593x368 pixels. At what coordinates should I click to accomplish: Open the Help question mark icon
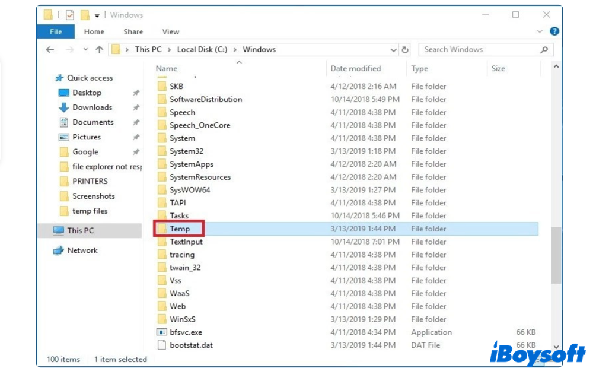click(x=554, y=31)
